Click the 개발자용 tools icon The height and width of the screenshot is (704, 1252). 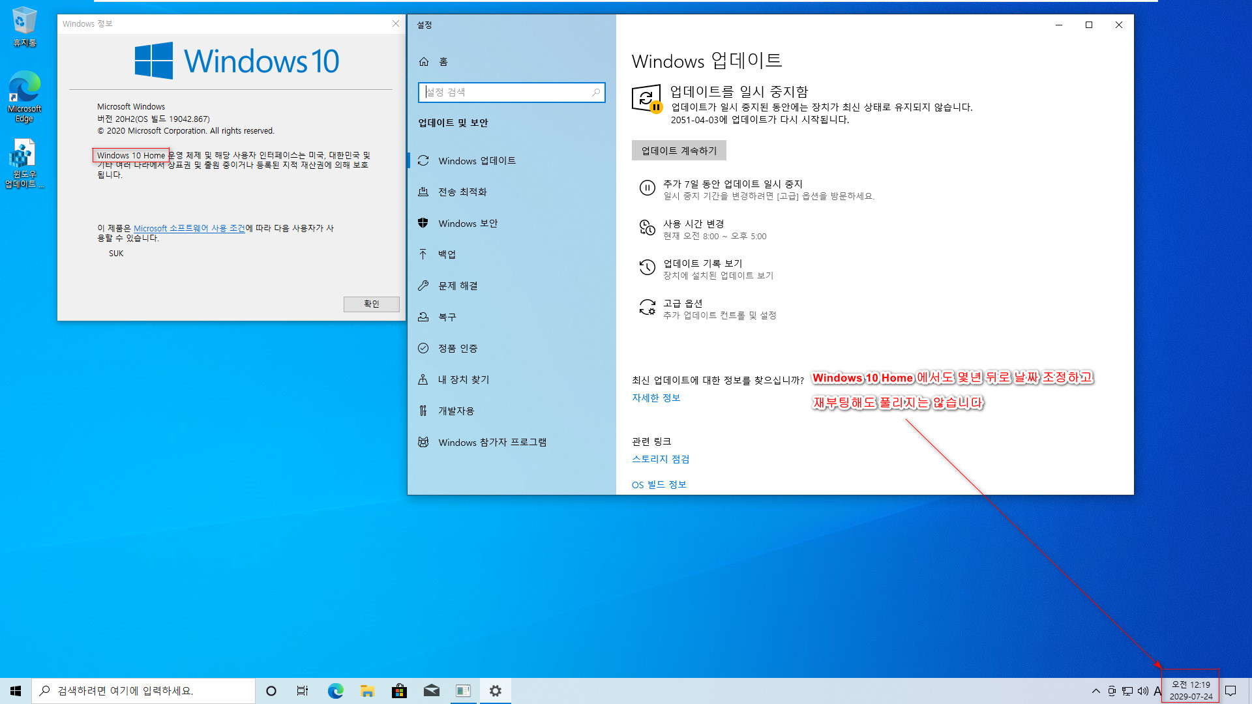[423, 411]
